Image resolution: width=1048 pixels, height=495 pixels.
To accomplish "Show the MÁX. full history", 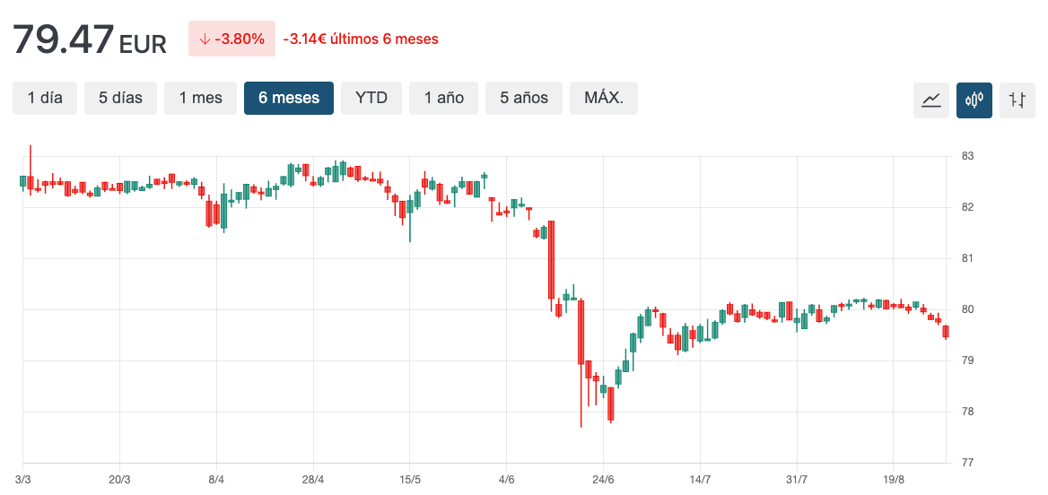I will click(603, 98).
